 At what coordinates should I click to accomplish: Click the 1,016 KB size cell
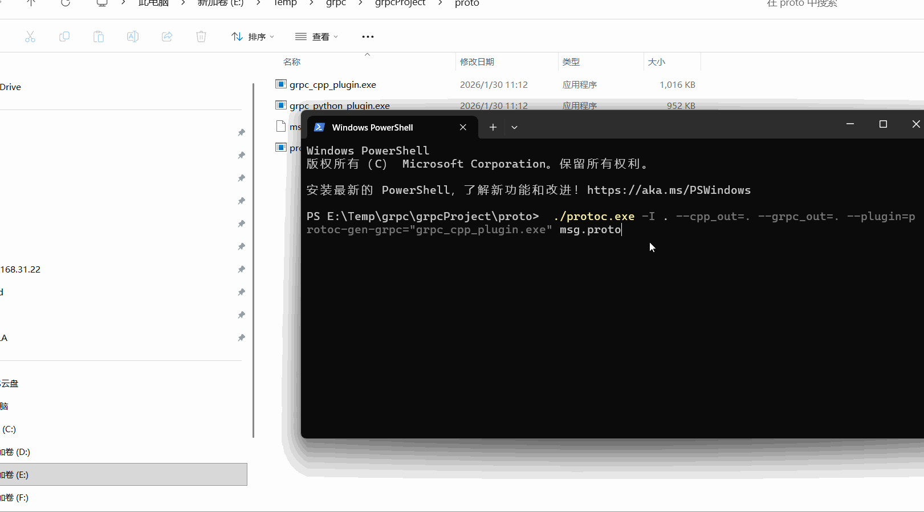click(677, 84)
